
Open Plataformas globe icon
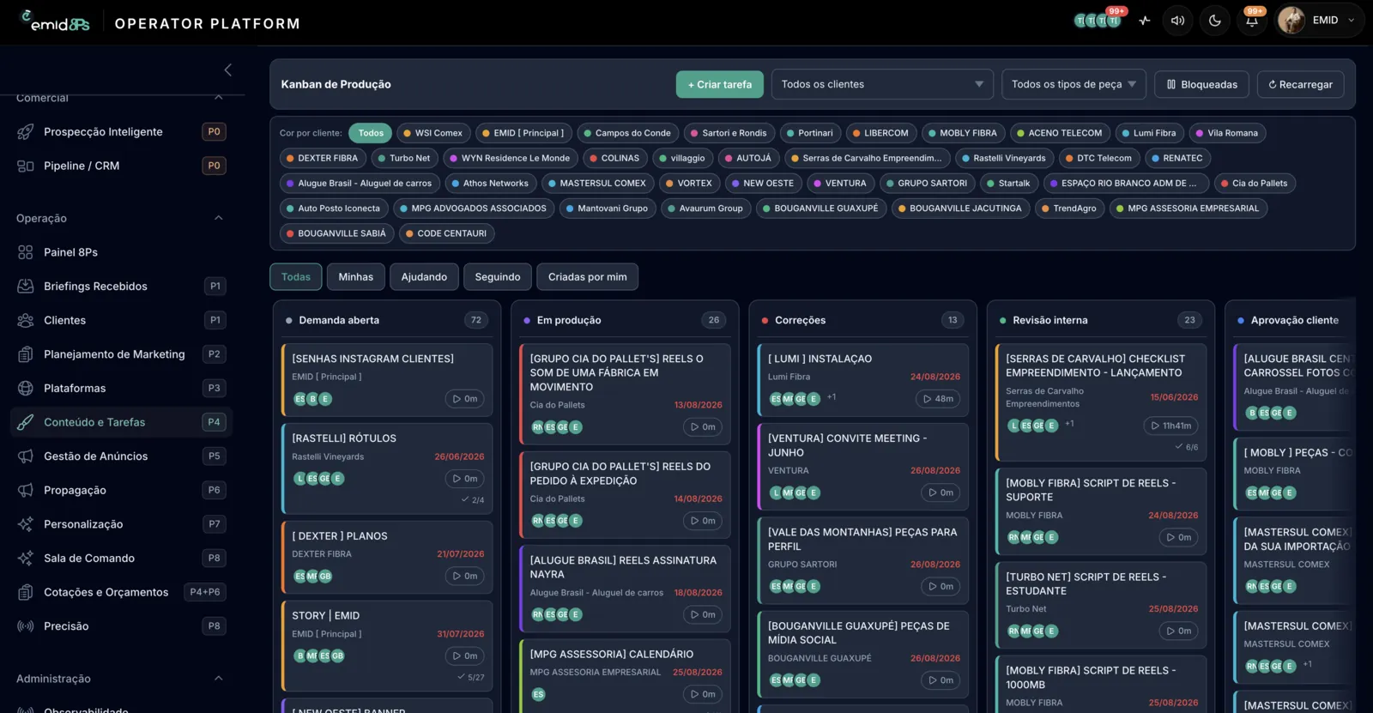coord(26,388)
